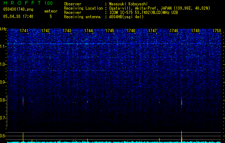The width and height of the screenshot is (225, 143).
Task: Click the tall yellow intensity spike after 1748
Action: pyautogui.click(x=181, y=137)
